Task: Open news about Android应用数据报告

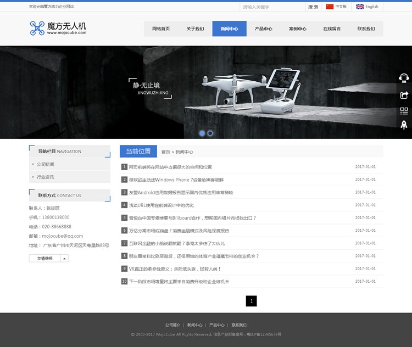Action: click(x=181, y=193)
